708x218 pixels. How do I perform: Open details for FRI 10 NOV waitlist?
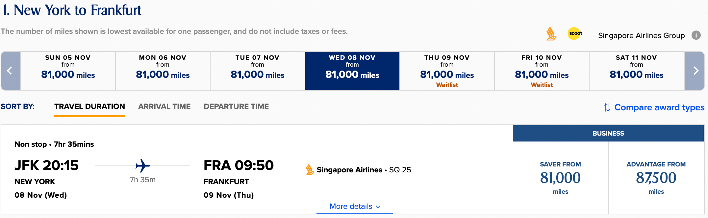[541, 71]
